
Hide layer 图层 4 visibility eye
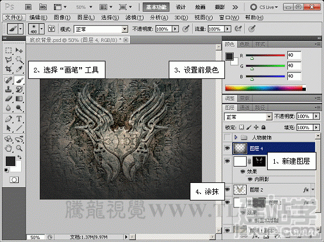click(x=227, y=148)
